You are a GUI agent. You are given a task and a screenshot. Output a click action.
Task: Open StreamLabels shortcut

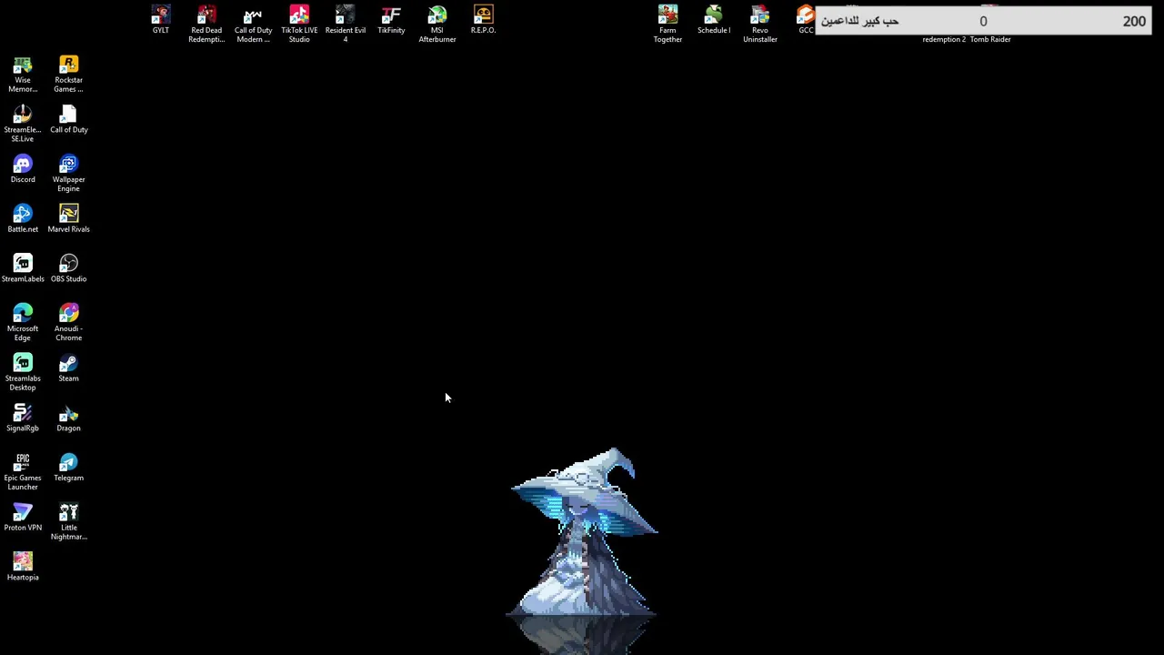[x=23, y=269]
